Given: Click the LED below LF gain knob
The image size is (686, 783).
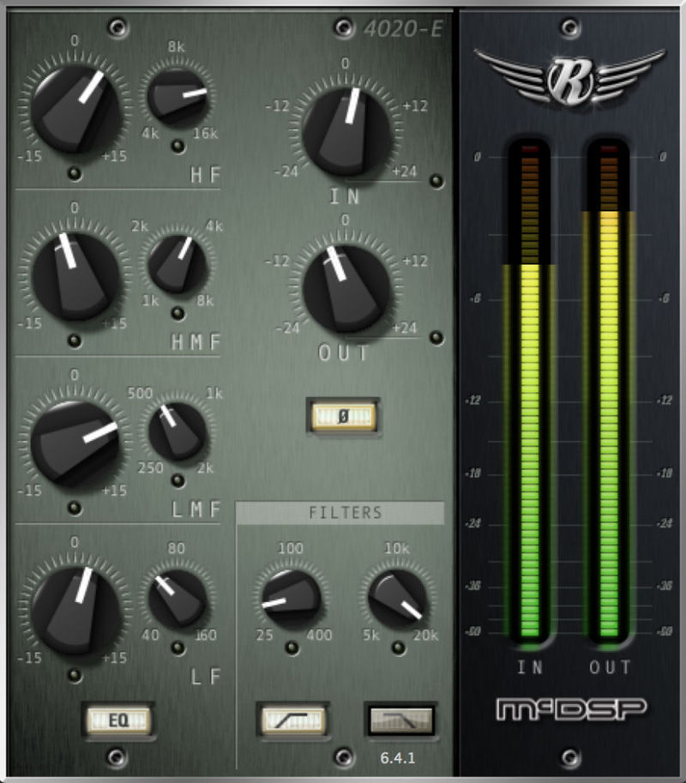Looking at the screenshot, I should coord(75,675).
